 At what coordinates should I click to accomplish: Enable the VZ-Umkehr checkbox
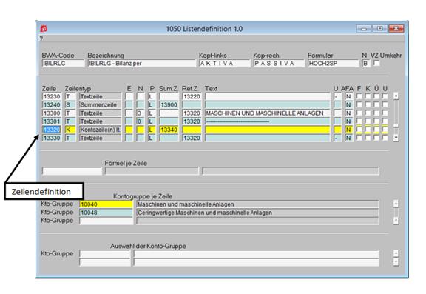click(x=376, y=64)
